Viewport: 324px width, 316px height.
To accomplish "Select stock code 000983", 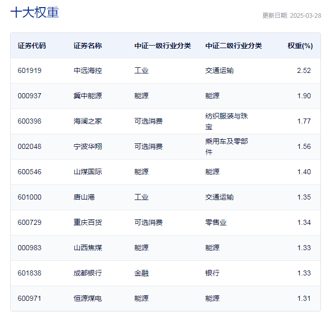I will [29, 248].
